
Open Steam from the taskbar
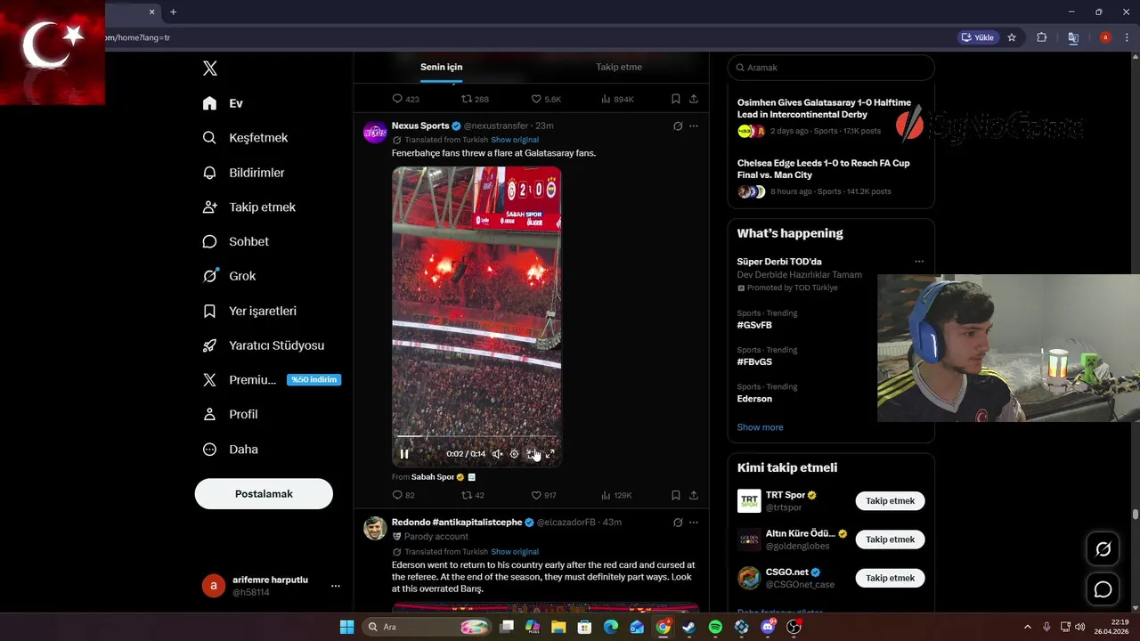[689, 627]
